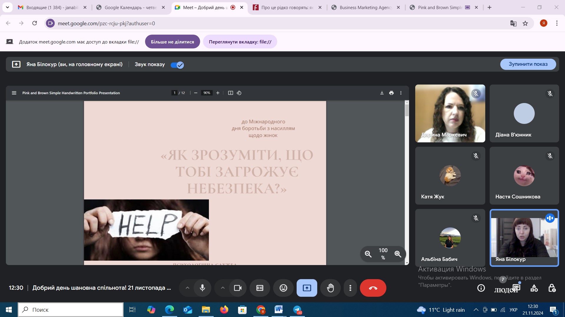Click 'Переглянути вкладку: file://' button
The width and height of the screenshot is (565, 317).
[240, 42]
